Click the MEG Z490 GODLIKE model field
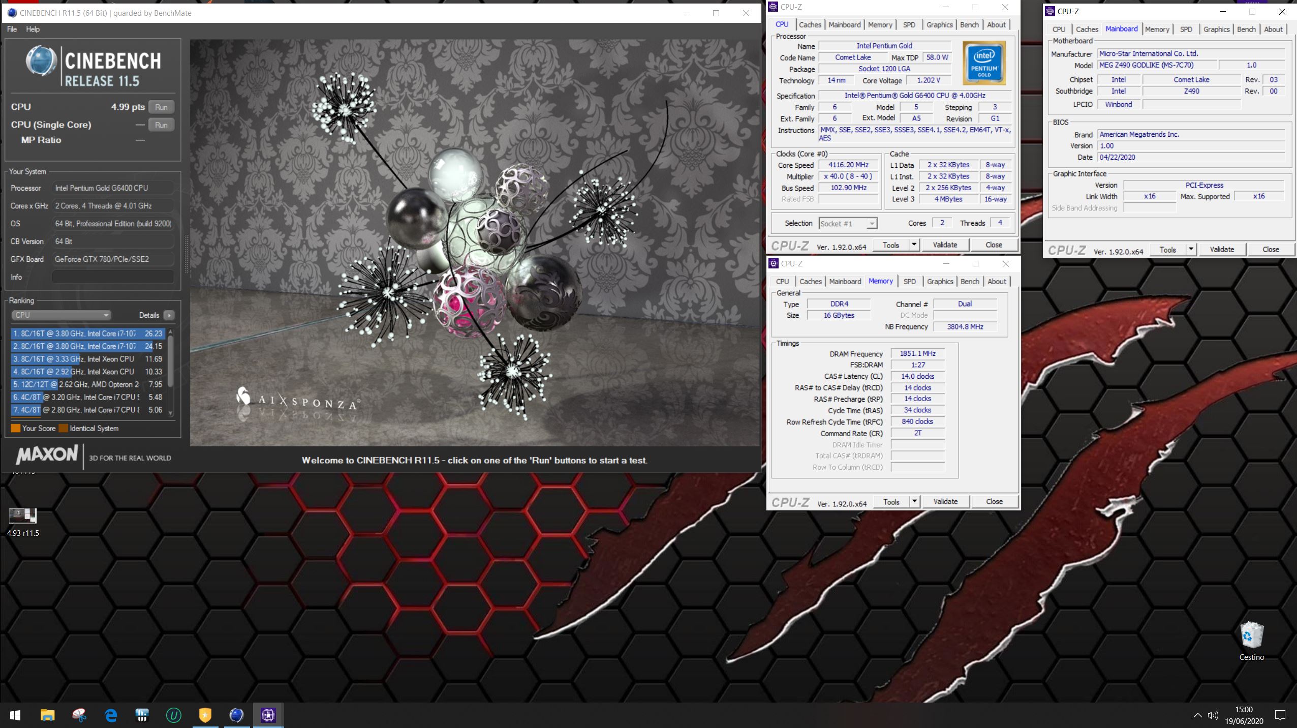This screenshot has width=1297, height=728. [1157, 65]
